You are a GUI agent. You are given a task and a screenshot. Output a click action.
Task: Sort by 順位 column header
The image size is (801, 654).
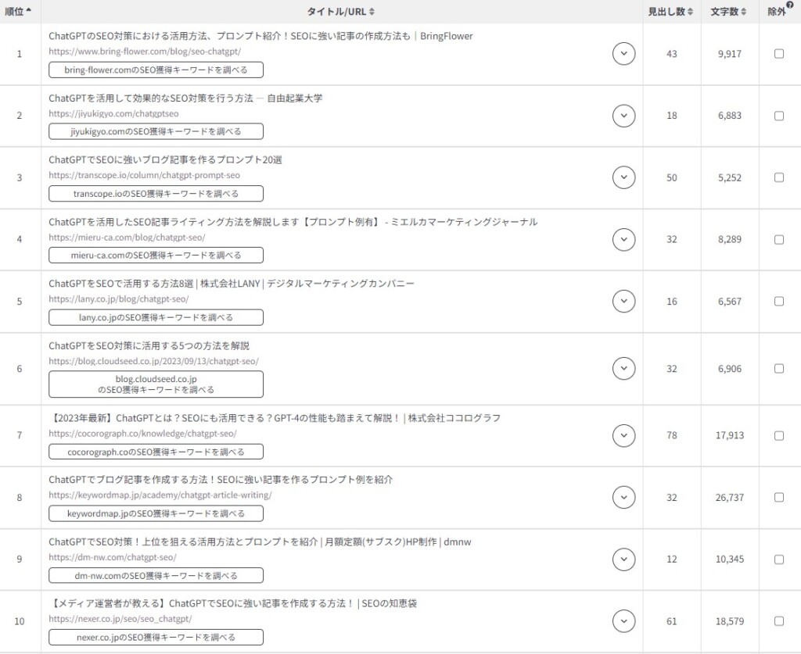[x=18, y=11]
